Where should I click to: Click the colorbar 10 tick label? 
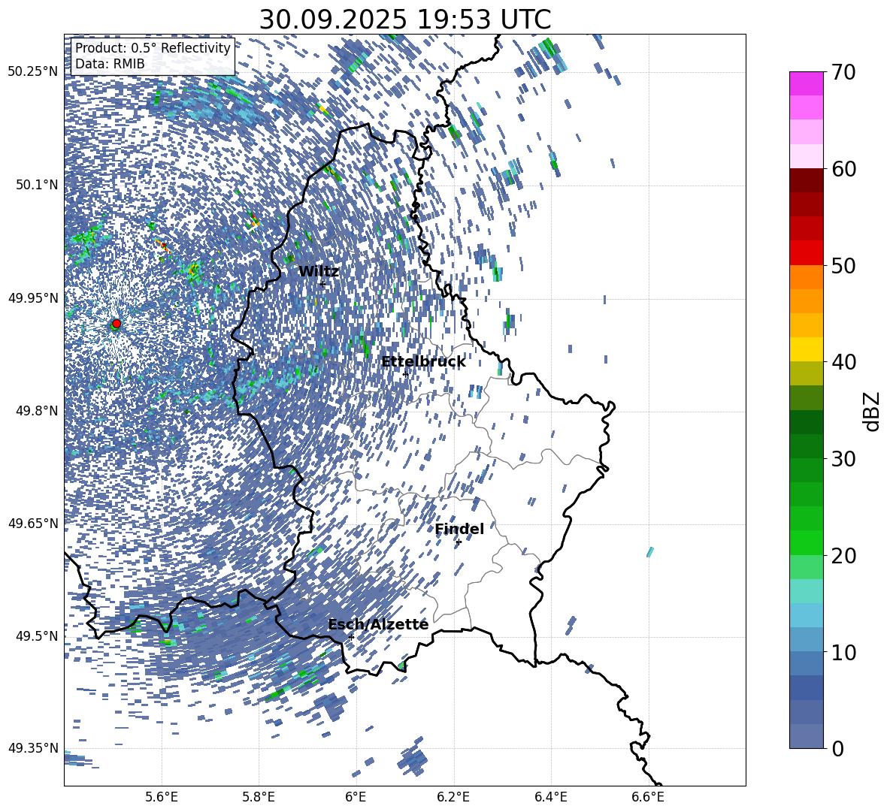click(844, 652)
